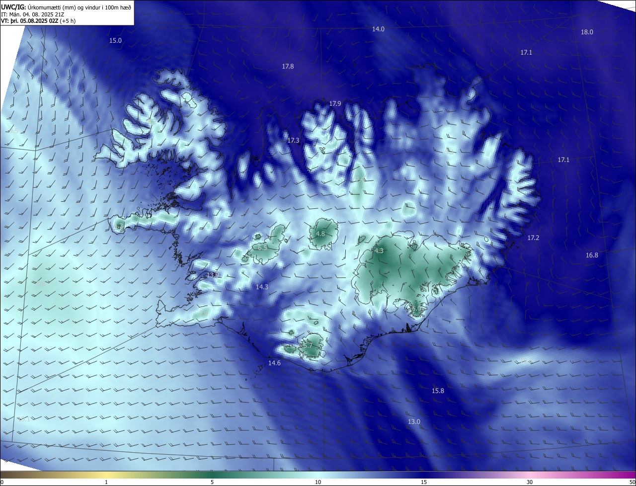Viewport: 636px width, 486px height.
Task: Click the color scale tick label 10
Action: coord(318,483)
